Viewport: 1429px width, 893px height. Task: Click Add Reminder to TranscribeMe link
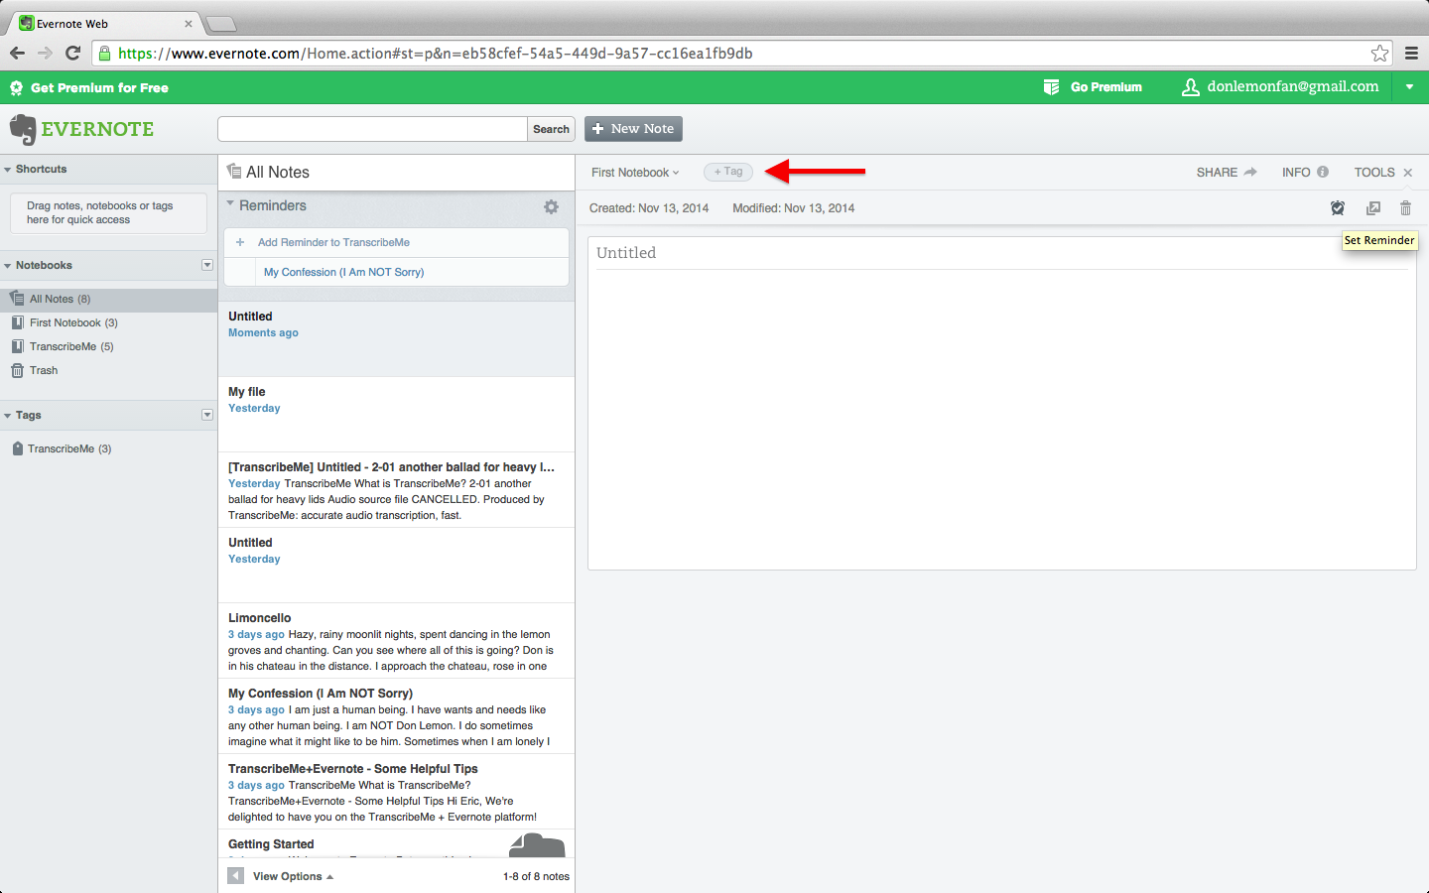coord(333,242)
